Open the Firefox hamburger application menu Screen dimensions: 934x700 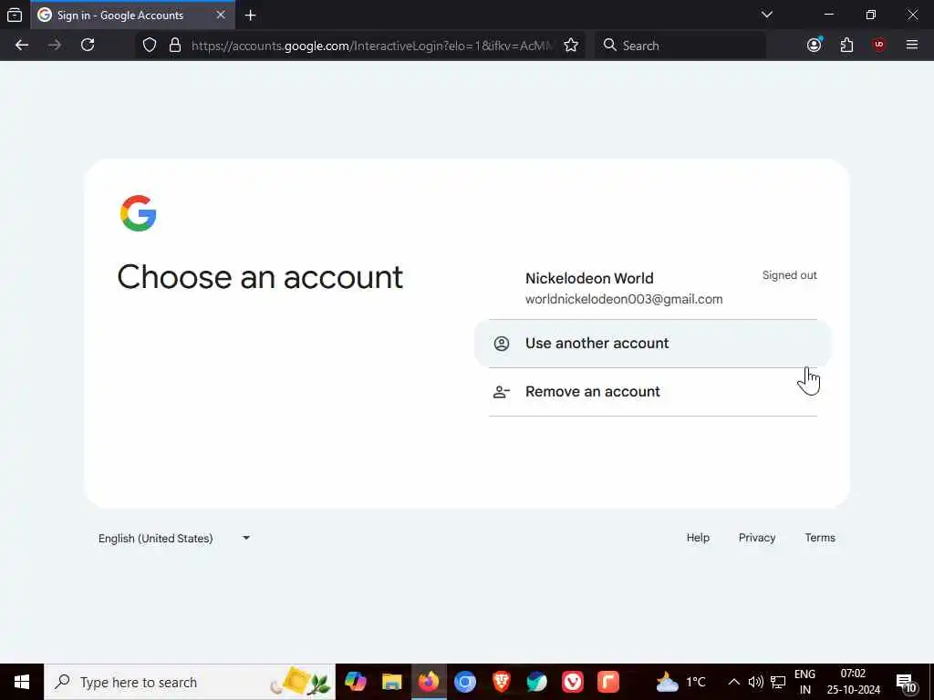[911, 46]
